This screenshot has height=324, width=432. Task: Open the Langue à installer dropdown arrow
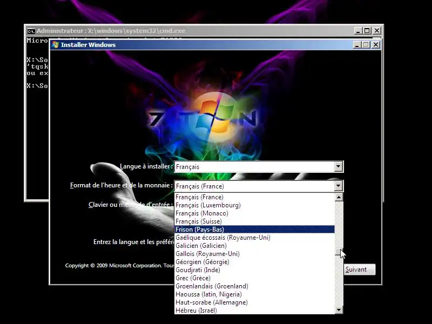point(339,167)
